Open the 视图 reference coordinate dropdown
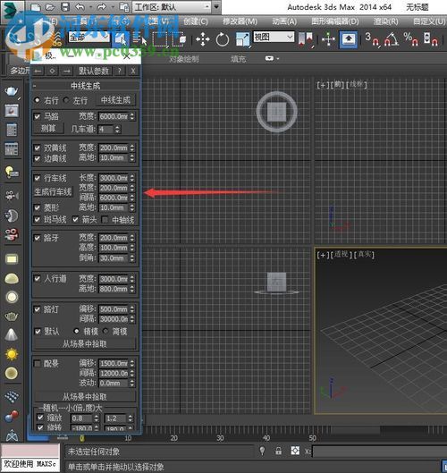The width and height of the screenshot is (447, 473). 274,37
